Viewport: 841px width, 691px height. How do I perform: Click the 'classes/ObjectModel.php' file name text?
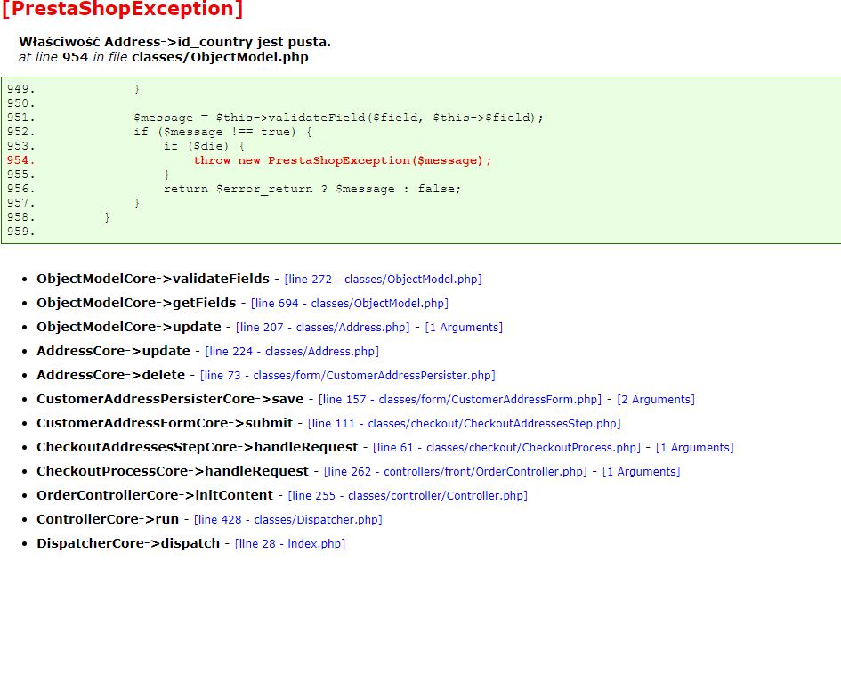220,57
